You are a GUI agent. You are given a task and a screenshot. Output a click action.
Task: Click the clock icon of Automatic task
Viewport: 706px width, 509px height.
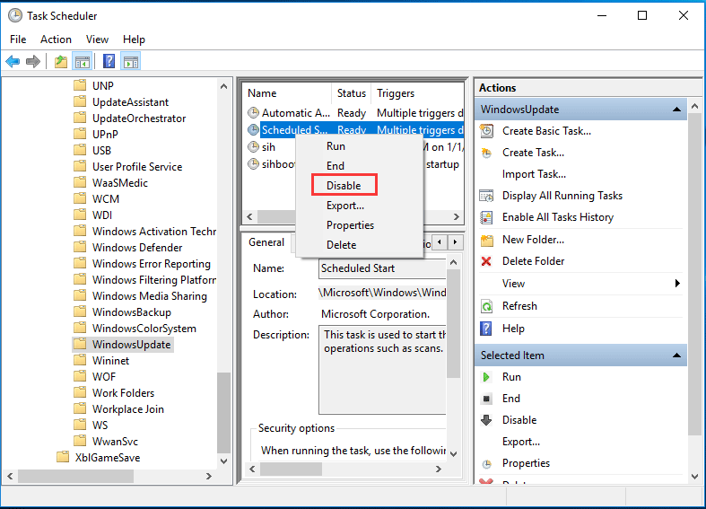click(254, 112)
